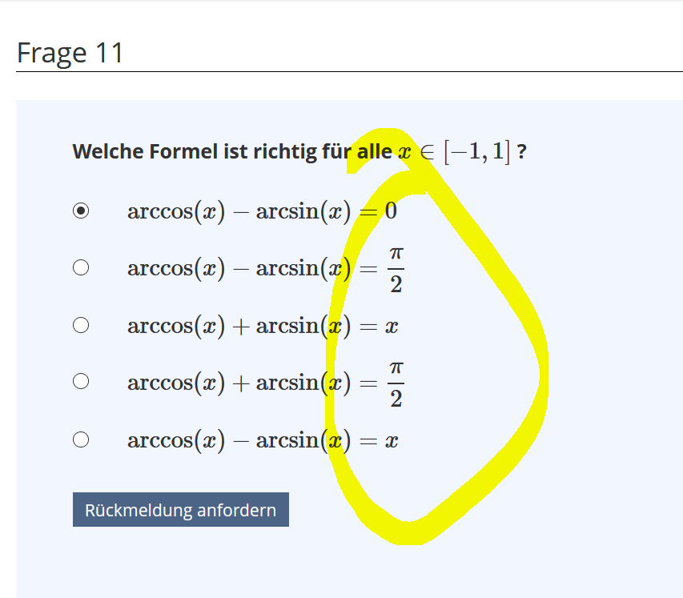Click the "= 0" result in the first option
This screenshot has height=598, width=683.
380,212
